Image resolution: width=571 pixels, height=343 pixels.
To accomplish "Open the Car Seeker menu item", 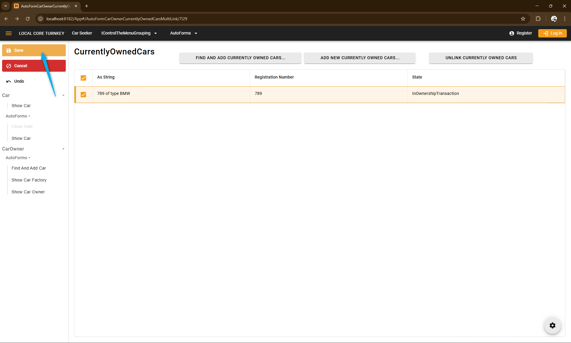I will [82, 33].
